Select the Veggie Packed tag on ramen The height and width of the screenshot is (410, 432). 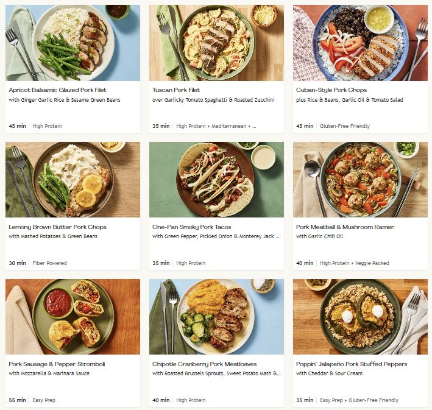388,263
